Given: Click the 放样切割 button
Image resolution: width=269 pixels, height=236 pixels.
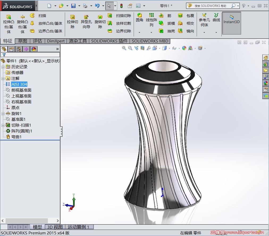Looking at the screenshot, I should pyautogui.click(x=119, y=23).
